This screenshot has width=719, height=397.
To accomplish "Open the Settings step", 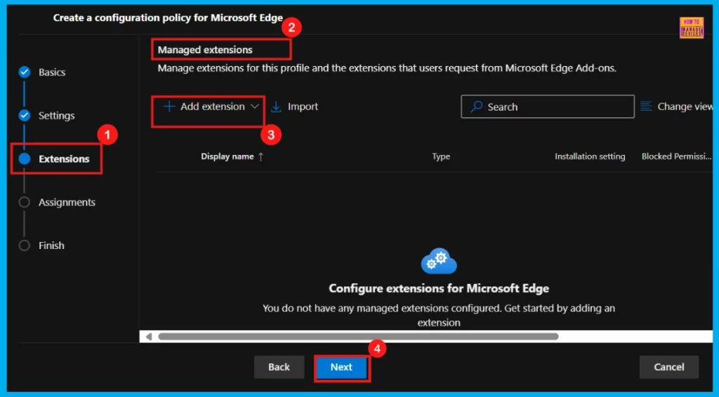I will click(x=56, y=116).
